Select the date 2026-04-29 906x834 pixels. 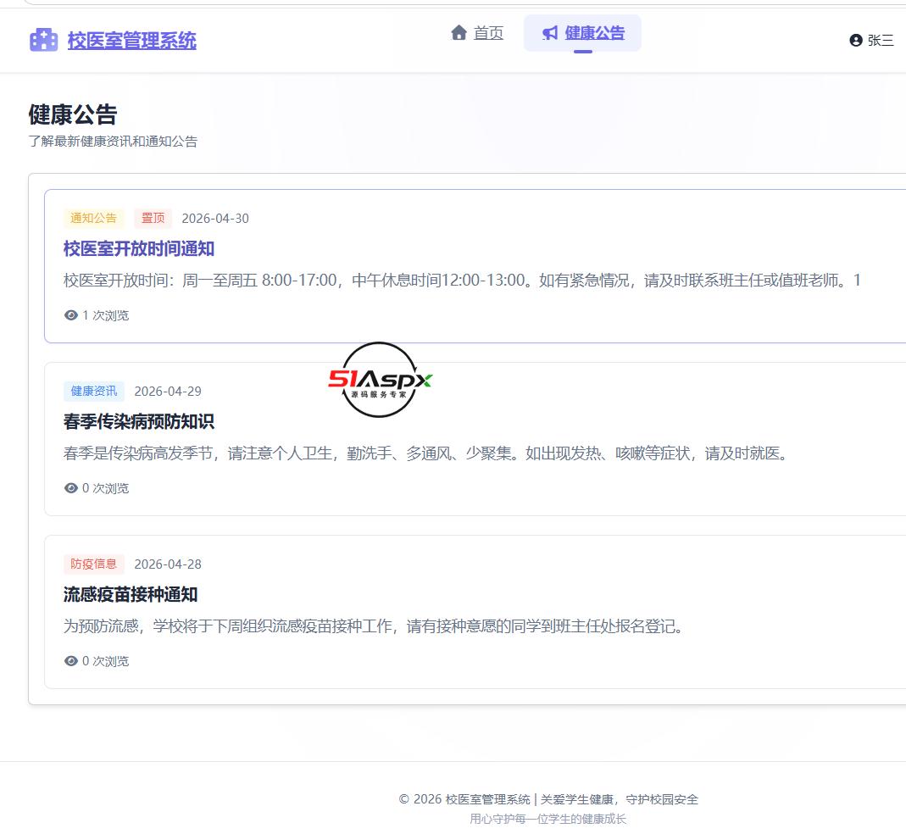[x=168, y=392]
